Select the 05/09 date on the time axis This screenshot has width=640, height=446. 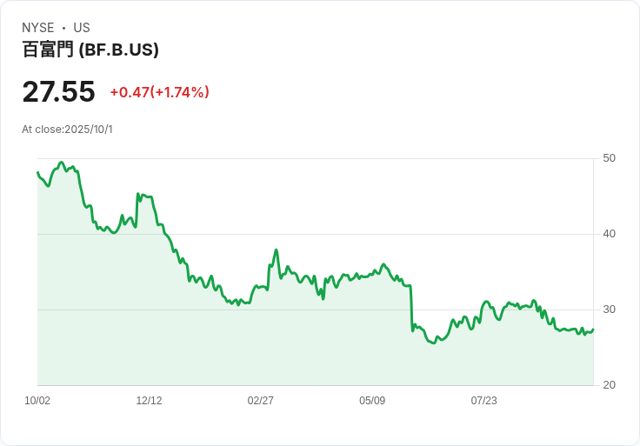click(x=372, y=401)
